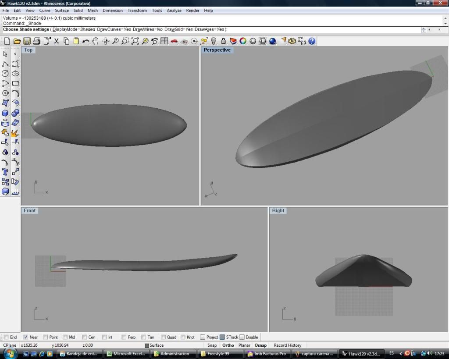Select the Text object tool
Viewport: 449px width, 359px height.
point(5,172)
